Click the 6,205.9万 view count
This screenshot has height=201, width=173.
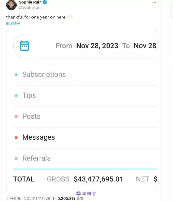[66, 198]
